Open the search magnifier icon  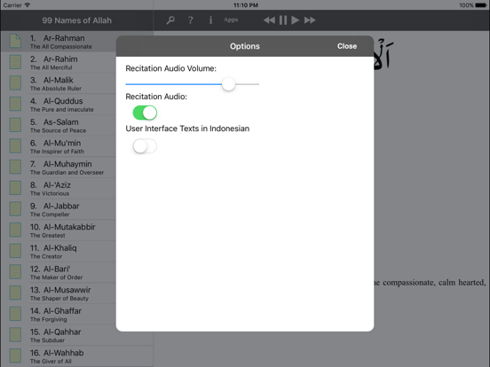coord(170,20)
